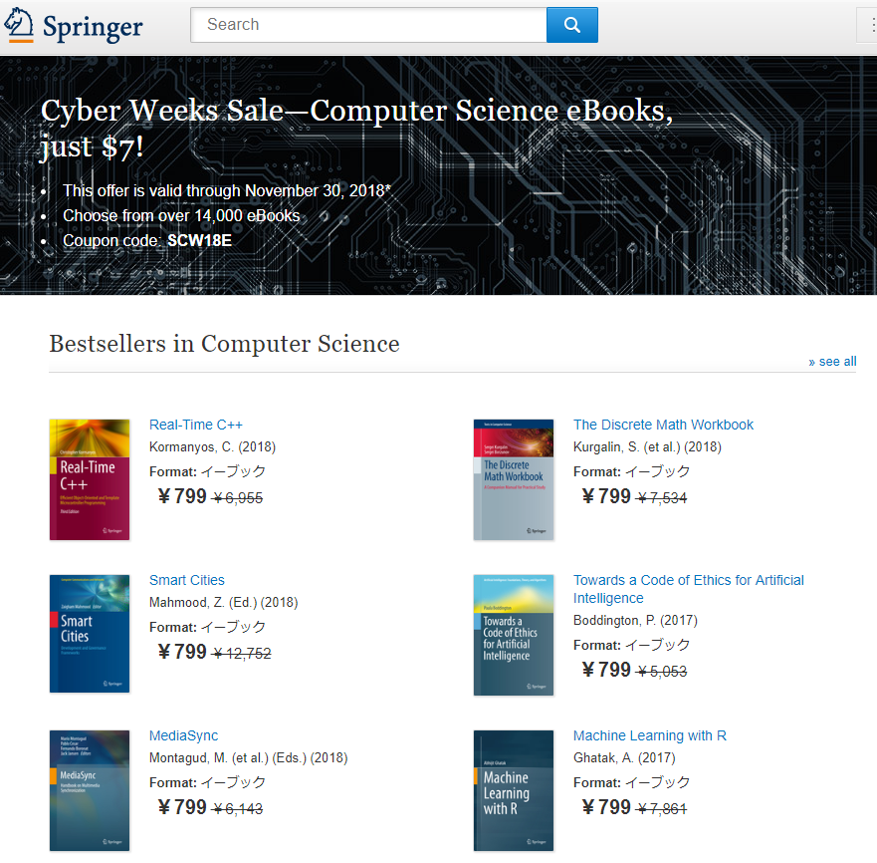Click author text 'Ghatak, A. (2017)'
877x863 pixels.
[624, 757]
